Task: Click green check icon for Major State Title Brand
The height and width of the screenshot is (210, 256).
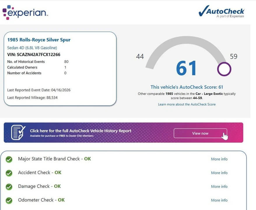Action: [x=9, y=159]
